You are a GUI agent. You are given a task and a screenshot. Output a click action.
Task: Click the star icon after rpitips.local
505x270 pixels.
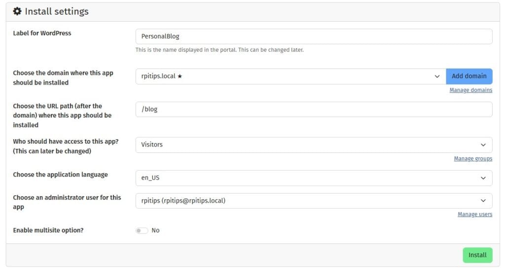tap(180, 76)
